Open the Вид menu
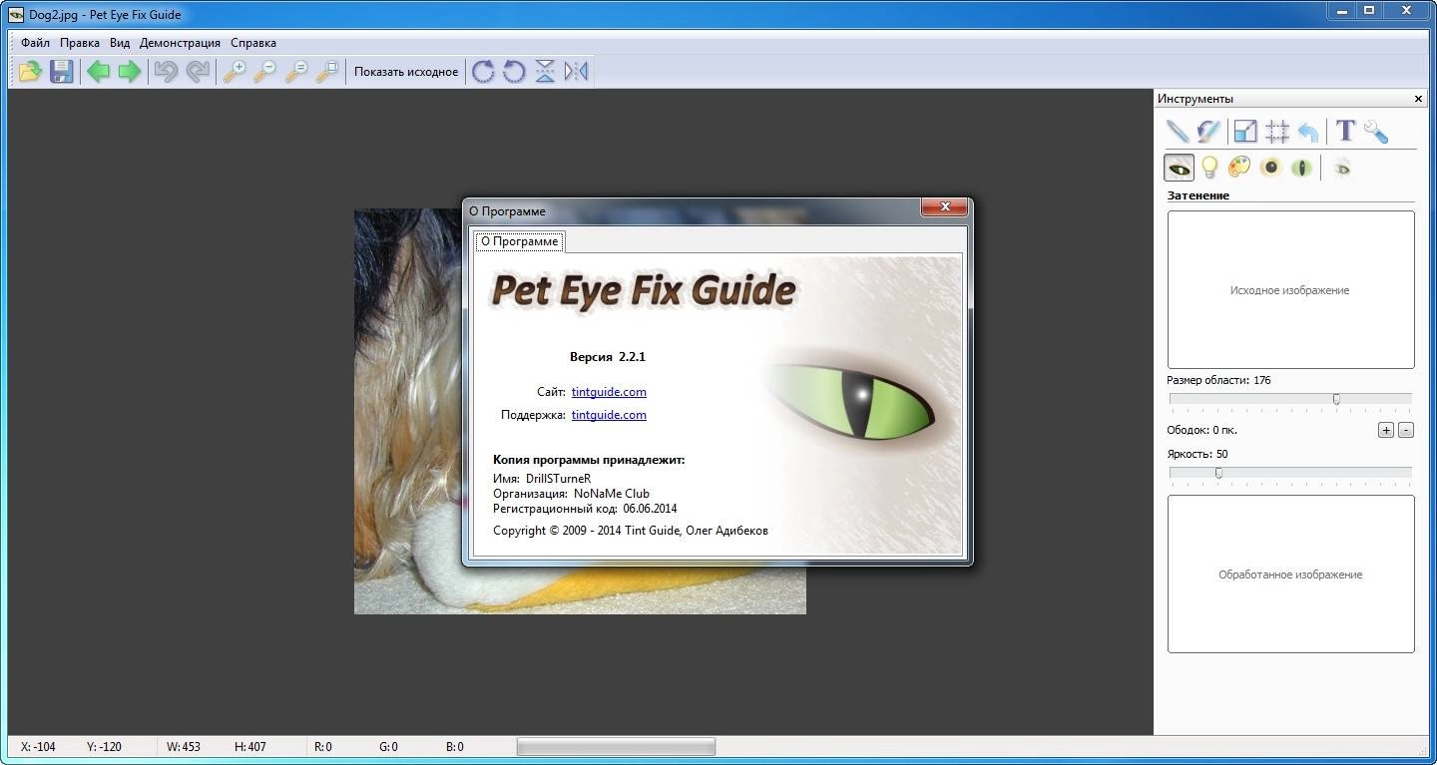Screen dimensions: 1437x765 [x=120, y=43]
